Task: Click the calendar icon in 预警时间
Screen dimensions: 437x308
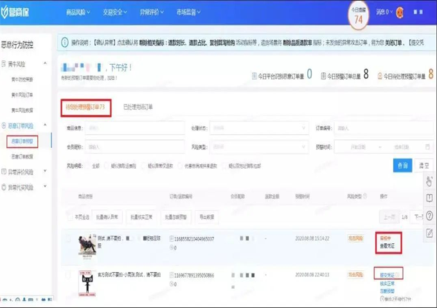Action: point(427,147)
